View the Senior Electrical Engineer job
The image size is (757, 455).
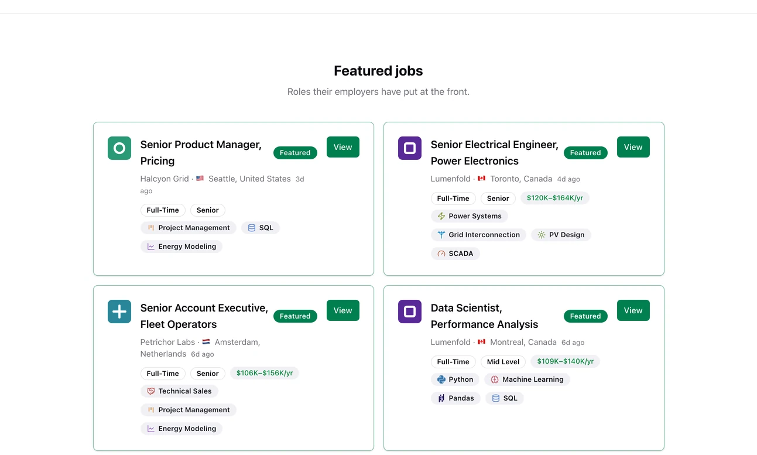pos(633,147)
